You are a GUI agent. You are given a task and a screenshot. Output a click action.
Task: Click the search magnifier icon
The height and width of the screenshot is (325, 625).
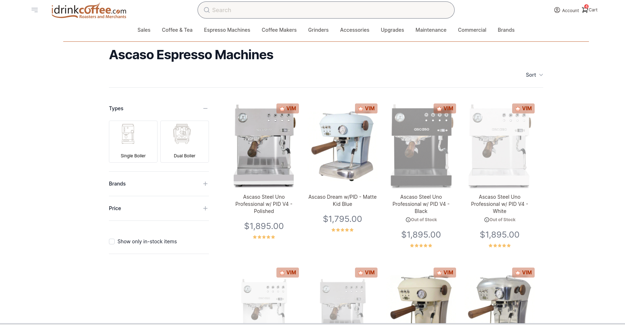tap(206, 10)
